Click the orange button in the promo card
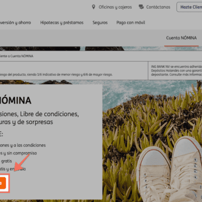The width and height of the screenshot is (202, 202). tap(3, 183)
